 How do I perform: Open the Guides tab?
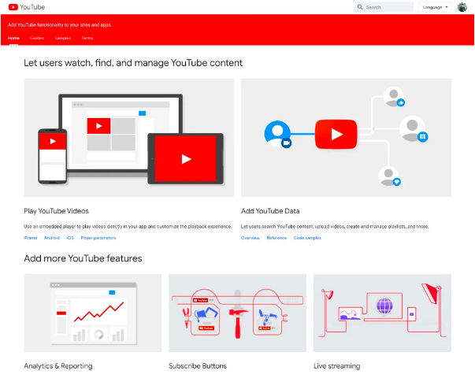click(37, 38)
